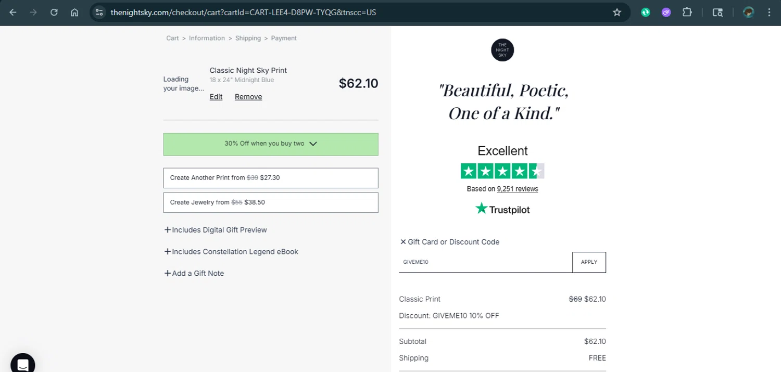Open the chat widget icon

tap(22, 364)
